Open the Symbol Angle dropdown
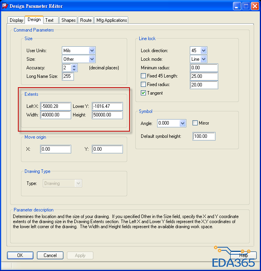261x271 pixels. (x=182, y=123)
